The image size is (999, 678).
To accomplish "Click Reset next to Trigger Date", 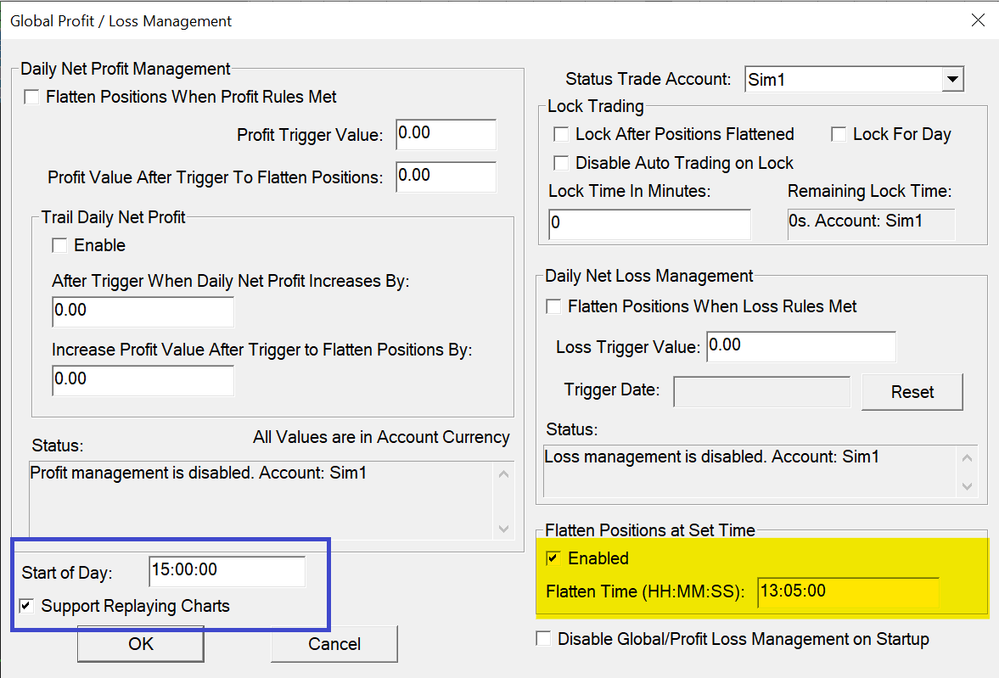I will point(912,392).
